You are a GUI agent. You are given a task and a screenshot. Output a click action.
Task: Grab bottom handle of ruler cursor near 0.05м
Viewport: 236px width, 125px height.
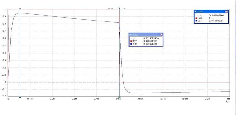[x=20, y=97]
